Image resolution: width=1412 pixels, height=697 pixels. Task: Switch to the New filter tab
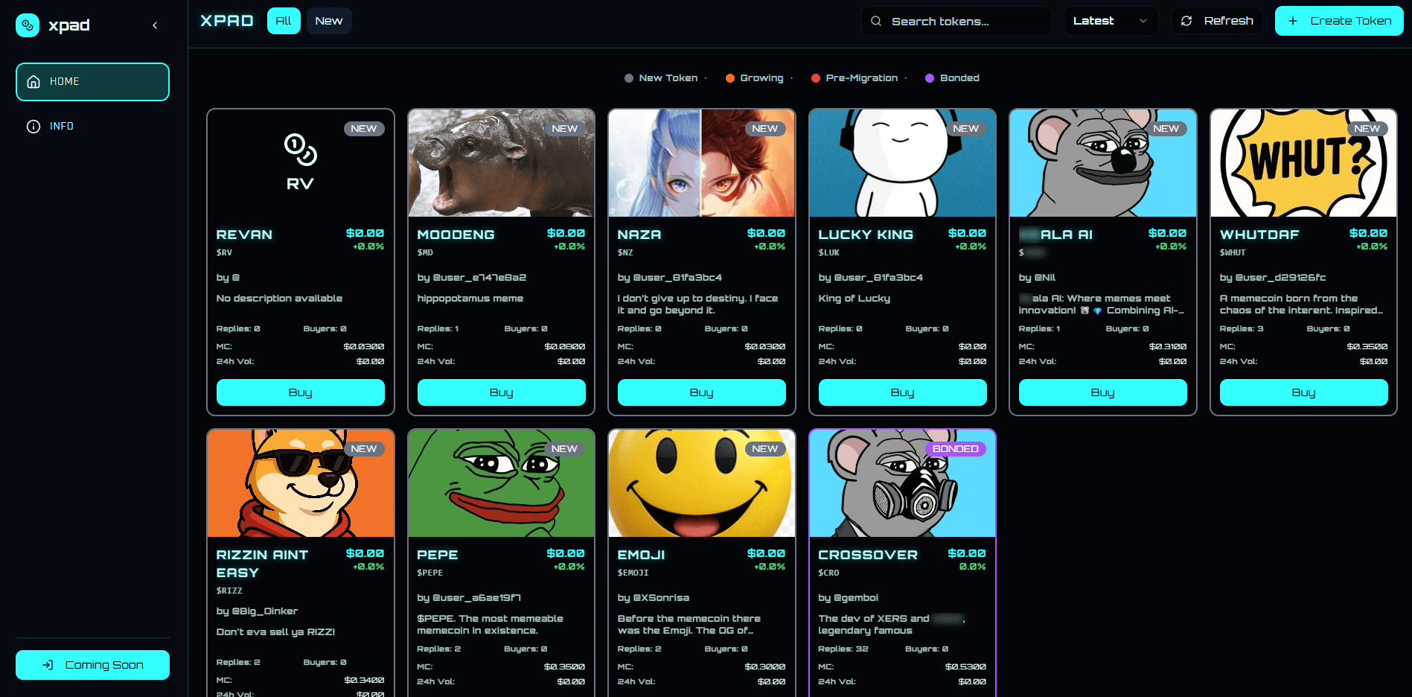[x=328, y=21]
